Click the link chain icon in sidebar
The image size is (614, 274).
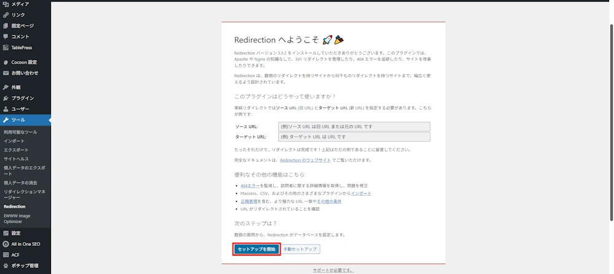(6, 15)
